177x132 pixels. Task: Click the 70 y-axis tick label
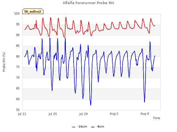18,78
